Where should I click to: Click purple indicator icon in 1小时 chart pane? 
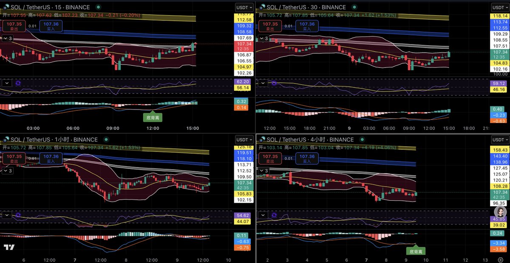pos(18,215)
